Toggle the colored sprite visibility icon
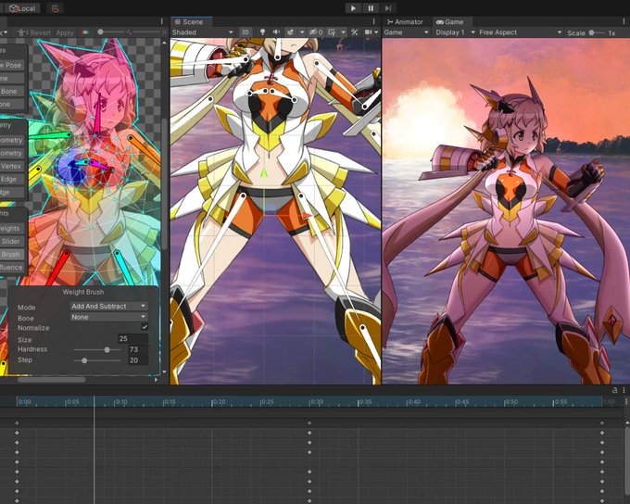630x504 pixels. [x=85, y=32]
